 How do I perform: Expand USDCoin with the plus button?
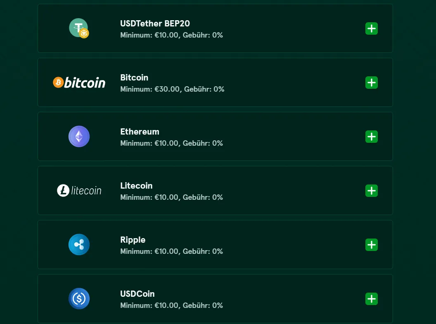pos(372,299)
